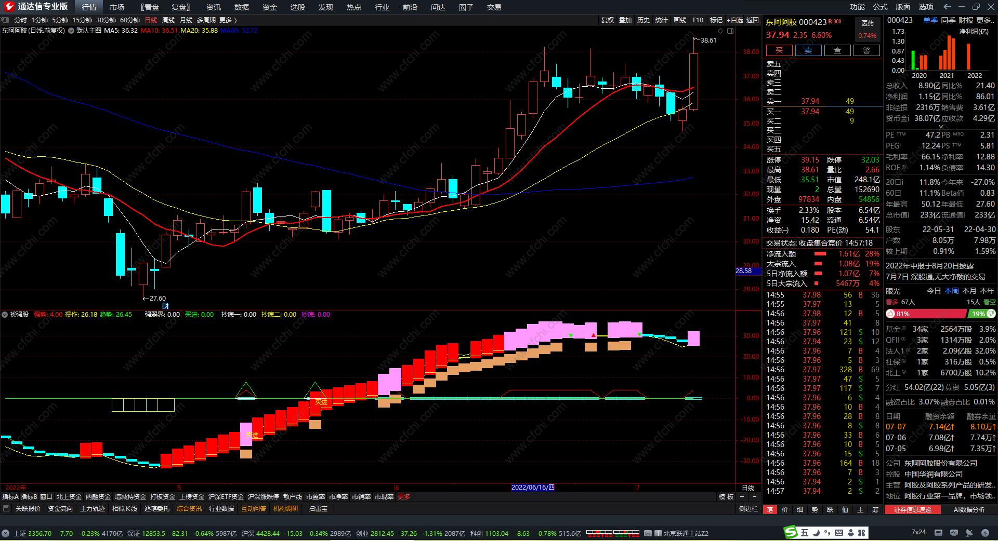Click the 81% bullish sentiment bar
The width and height of the screenshot is (998, 541).
[x=926, y=314]
